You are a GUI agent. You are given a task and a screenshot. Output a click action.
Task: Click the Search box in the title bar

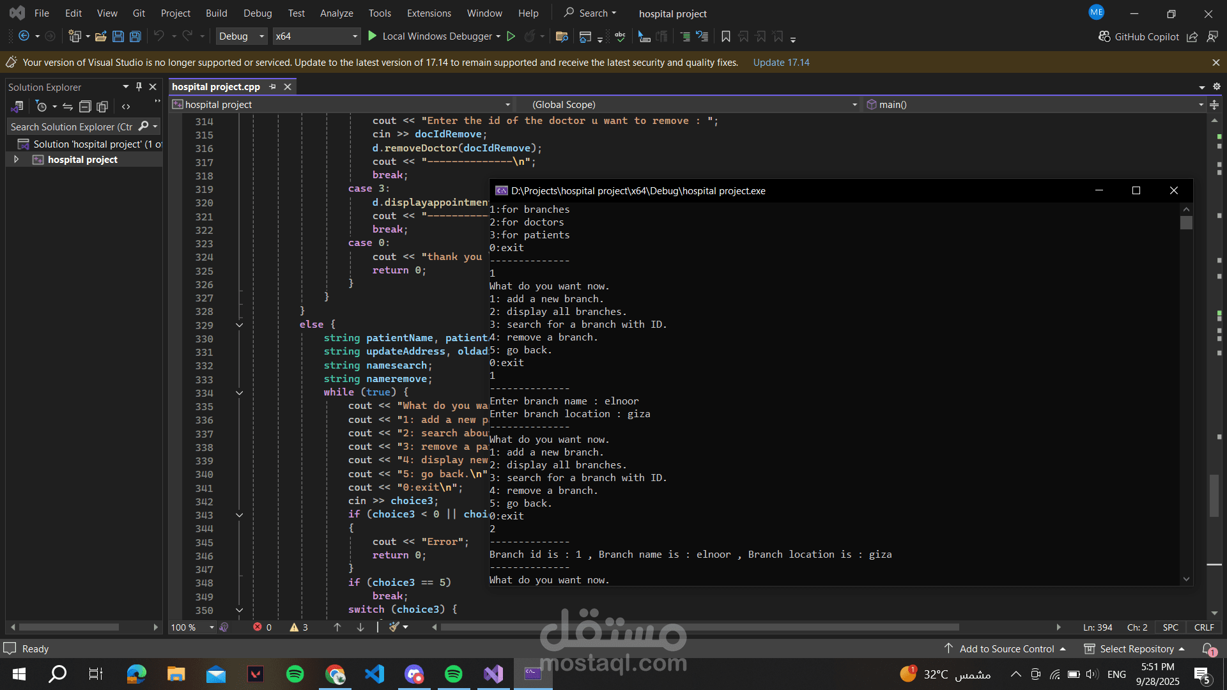tap(590, 13)
